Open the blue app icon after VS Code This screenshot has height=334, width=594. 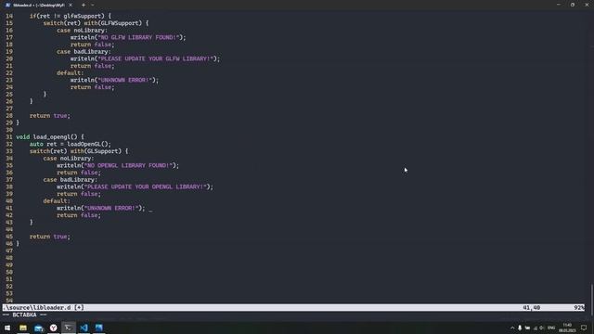click(x=99, y=328)
